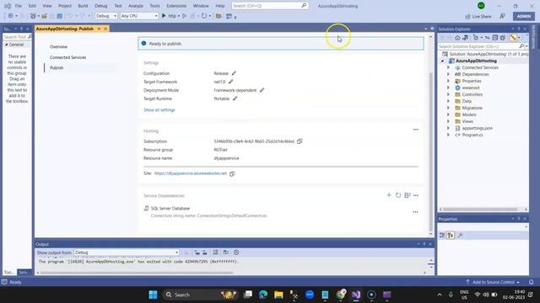Viewport: 540px width, 303px height.
Task: Open SQL Server Database more options
Action: pyautogui.click(x=415, y=212)
